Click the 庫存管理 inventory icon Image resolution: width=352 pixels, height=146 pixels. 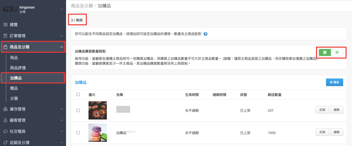[5, 109]
